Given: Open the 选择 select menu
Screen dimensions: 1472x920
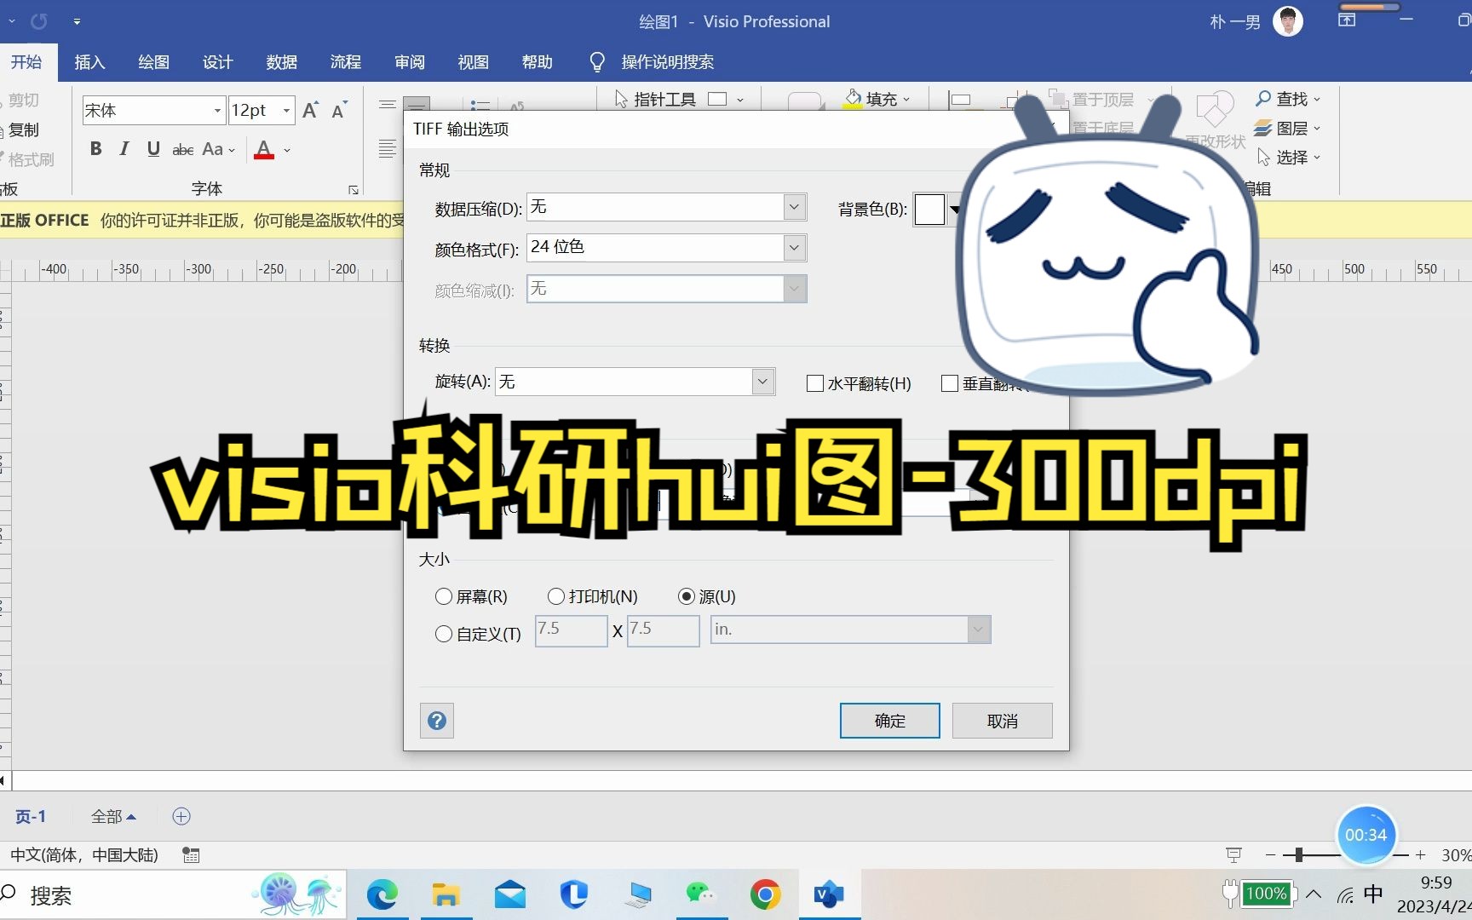Looking at the screenshot, I should pyautogui.click(x=1289, y=157).
